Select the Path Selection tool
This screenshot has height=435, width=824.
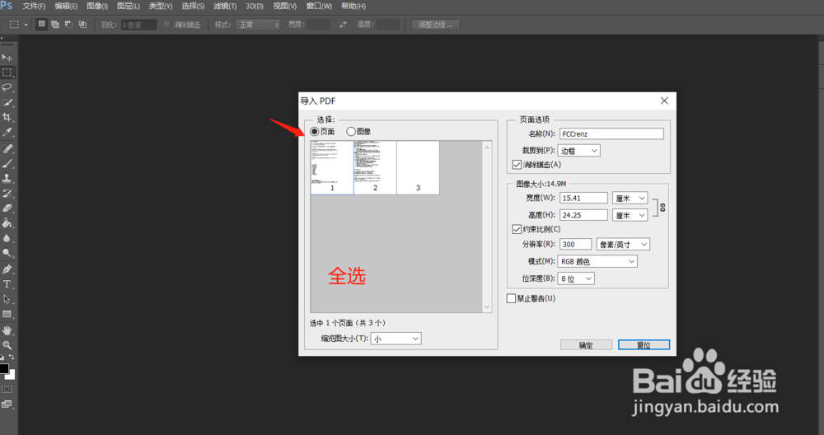pos(7,299)
